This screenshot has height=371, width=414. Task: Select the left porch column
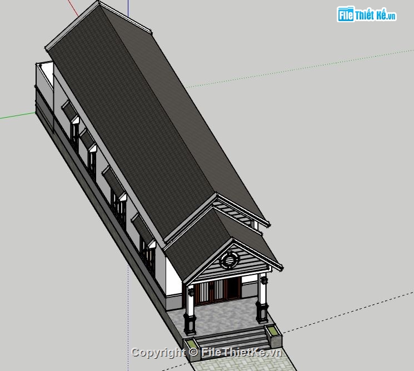[x=189, y=309]
